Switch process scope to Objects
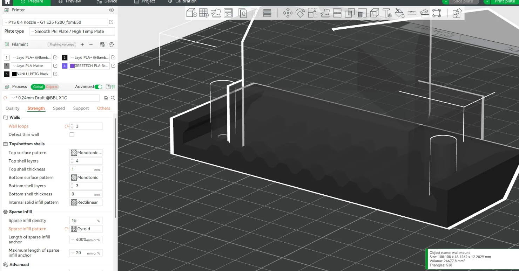 52,87
